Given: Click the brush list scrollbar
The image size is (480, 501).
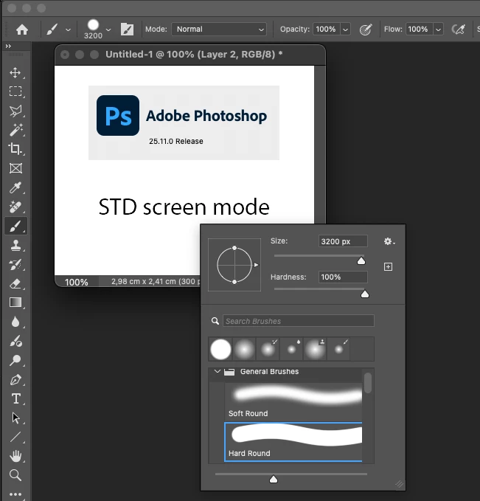Looking at the screenshot, I should point(368,382).
